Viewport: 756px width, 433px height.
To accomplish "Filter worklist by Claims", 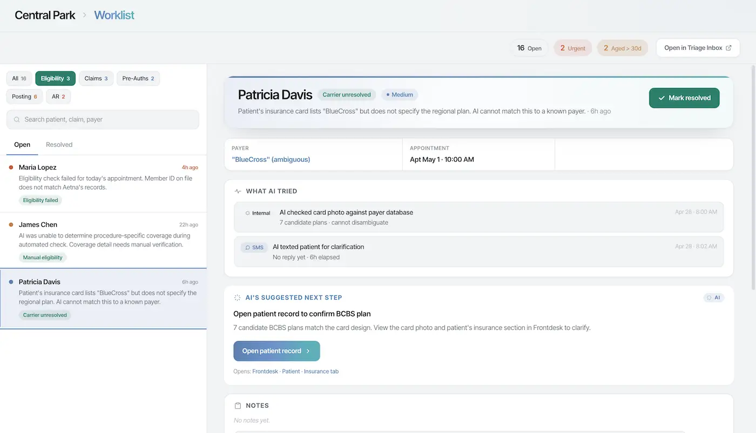I will tap(96, 78).
